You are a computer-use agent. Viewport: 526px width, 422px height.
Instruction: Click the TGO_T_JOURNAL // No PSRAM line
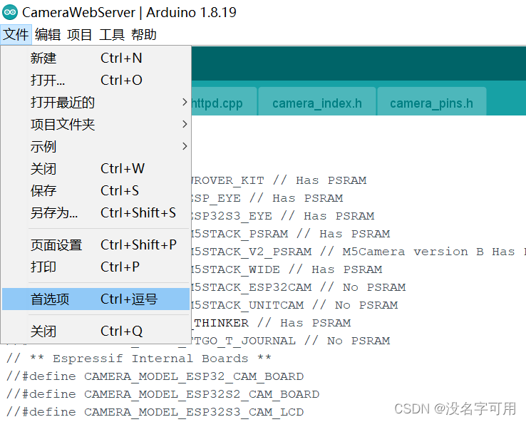coord(291,341)
